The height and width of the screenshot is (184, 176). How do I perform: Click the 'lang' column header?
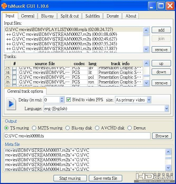(x=92, y=64)
